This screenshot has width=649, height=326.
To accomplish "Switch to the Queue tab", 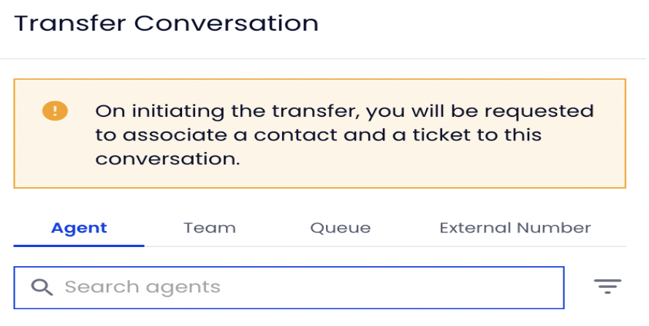I will (x=341, y=228).
